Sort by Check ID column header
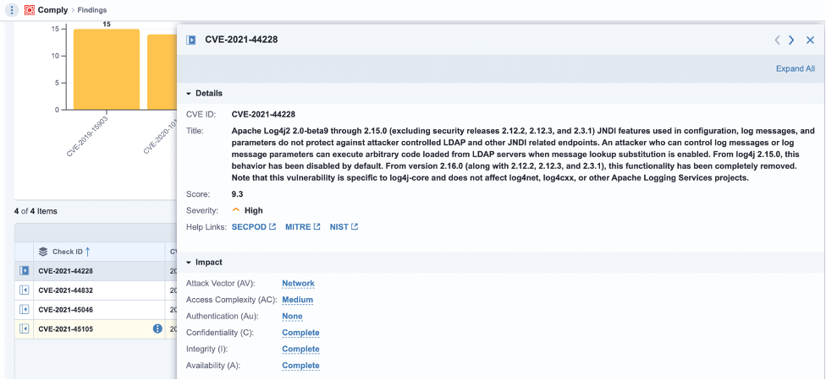826x380 pixels. coord(67,252)
